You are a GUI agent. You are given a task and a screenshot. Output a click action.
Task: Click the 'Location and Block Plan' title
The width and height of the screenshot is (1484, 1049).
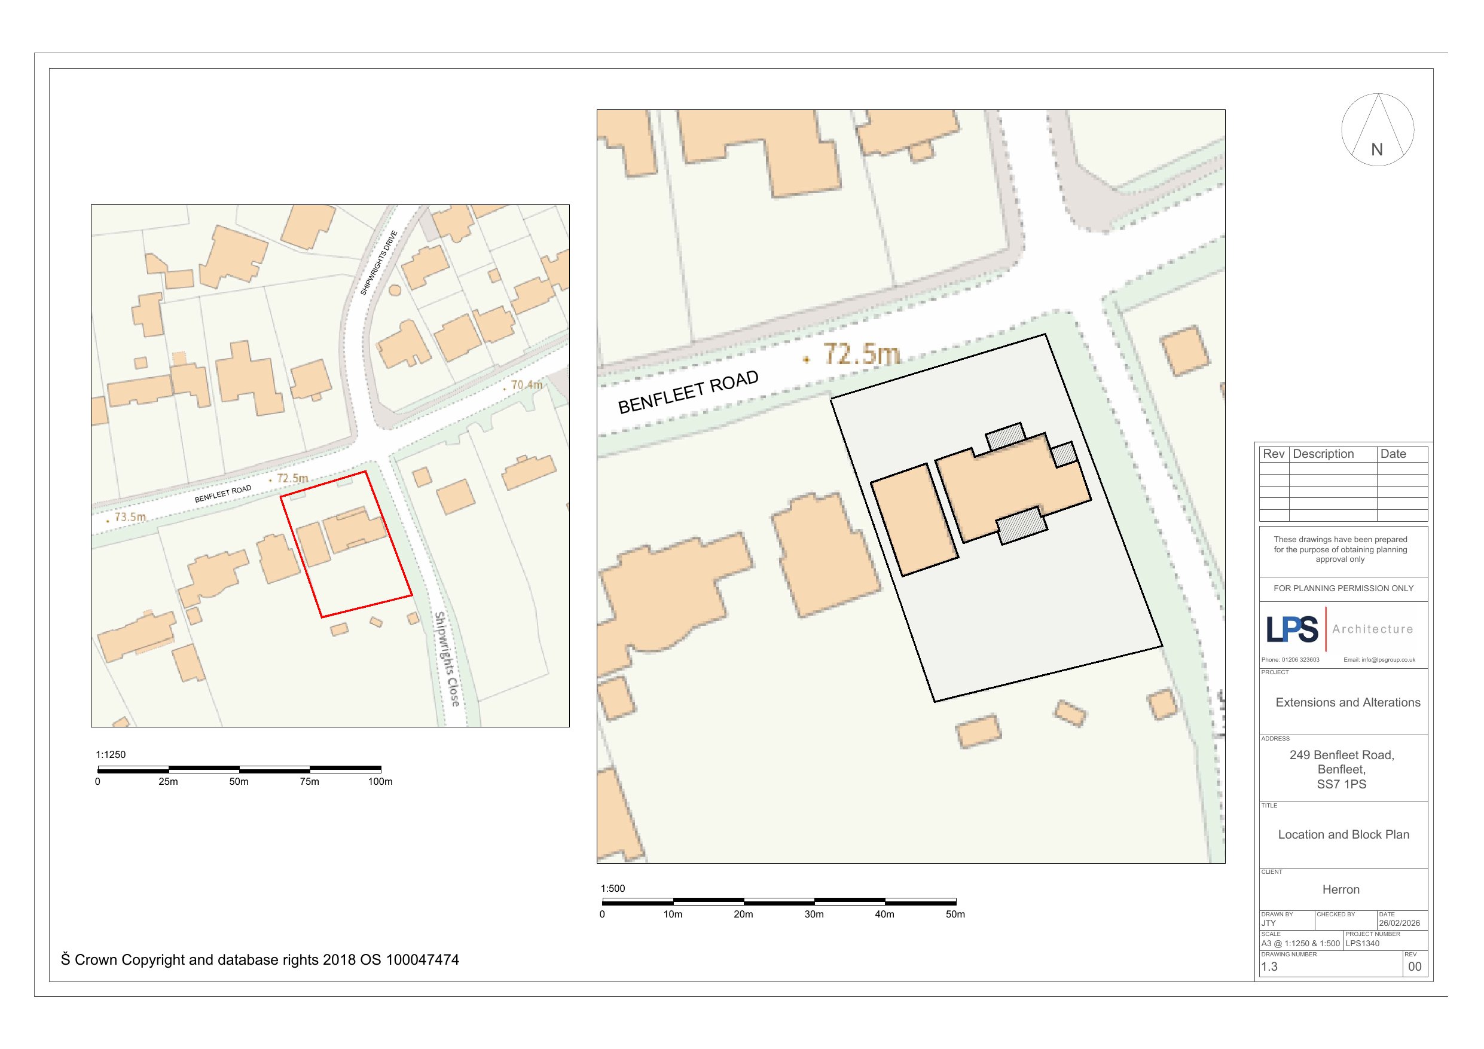(x=1343, y=834)
